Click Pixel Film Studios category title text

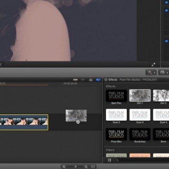click(138, 80)
